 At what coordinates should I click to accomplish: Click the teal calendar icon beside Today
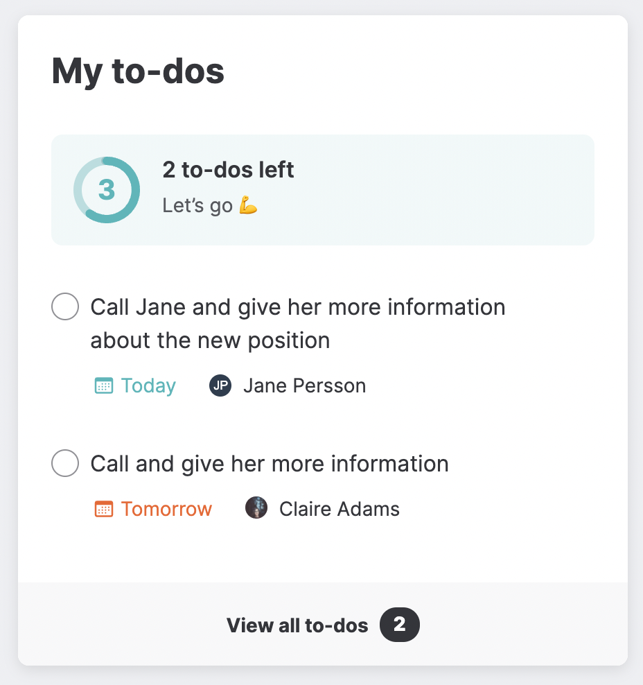click(x=103, y=386)
